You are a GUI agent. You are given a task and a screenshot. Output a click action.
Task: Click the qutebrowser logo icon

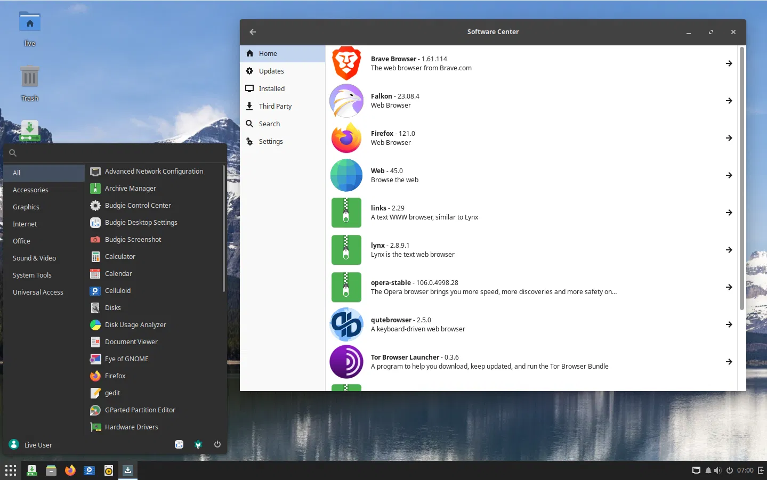pos(346,324)
